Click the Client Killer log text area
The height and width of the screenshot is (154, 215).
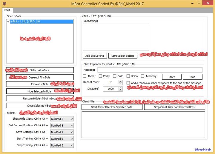pos(143,124)
